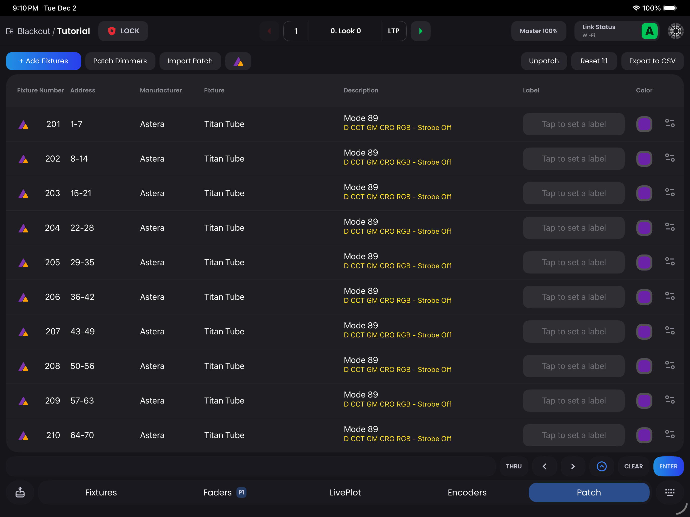Image resolution: width=690 pixels, height=517 pixels.
Task: Tap the circular settings wheel icon
Action: (675, 31)
